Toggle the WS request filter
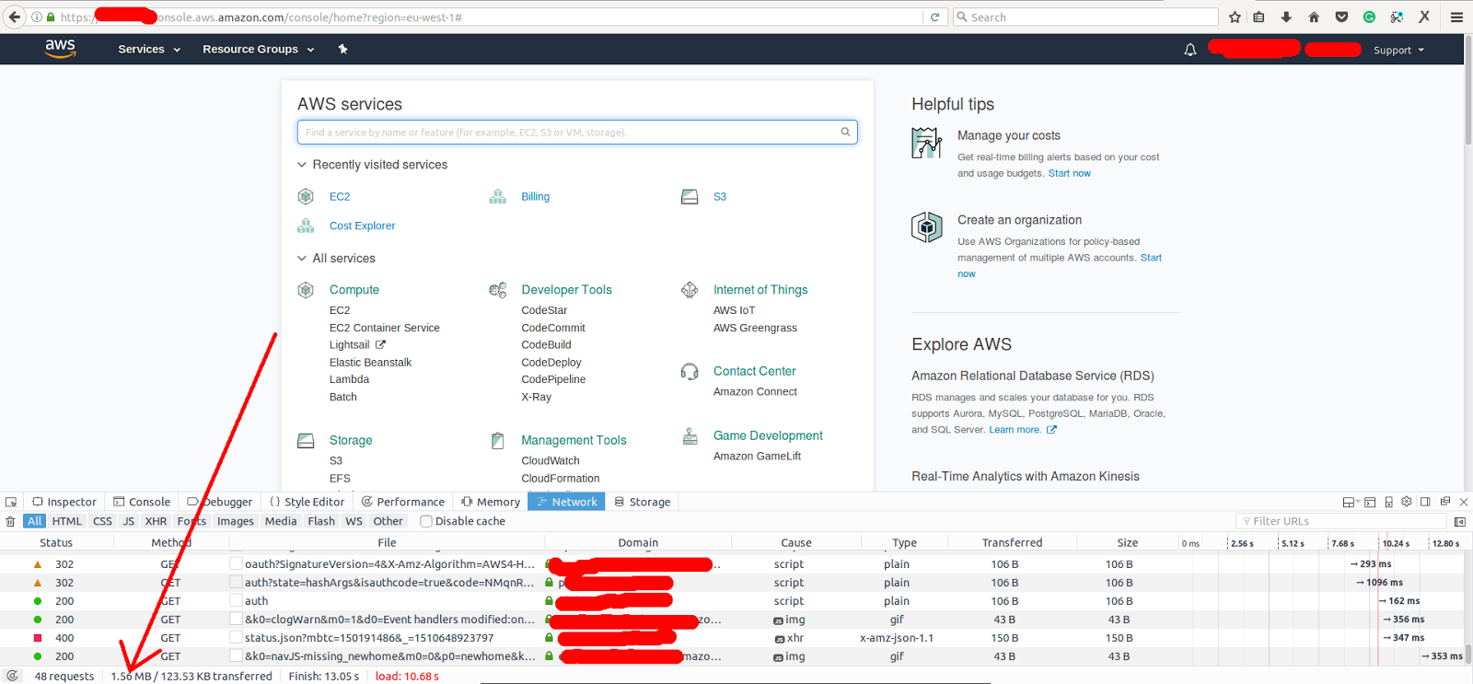 coord(354,521)
